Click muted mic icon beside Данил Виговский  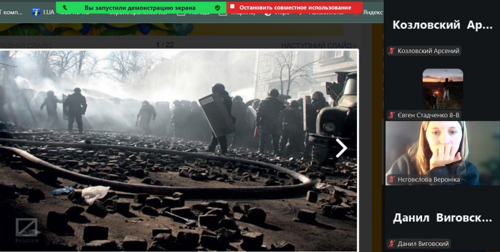click(392, 244)
